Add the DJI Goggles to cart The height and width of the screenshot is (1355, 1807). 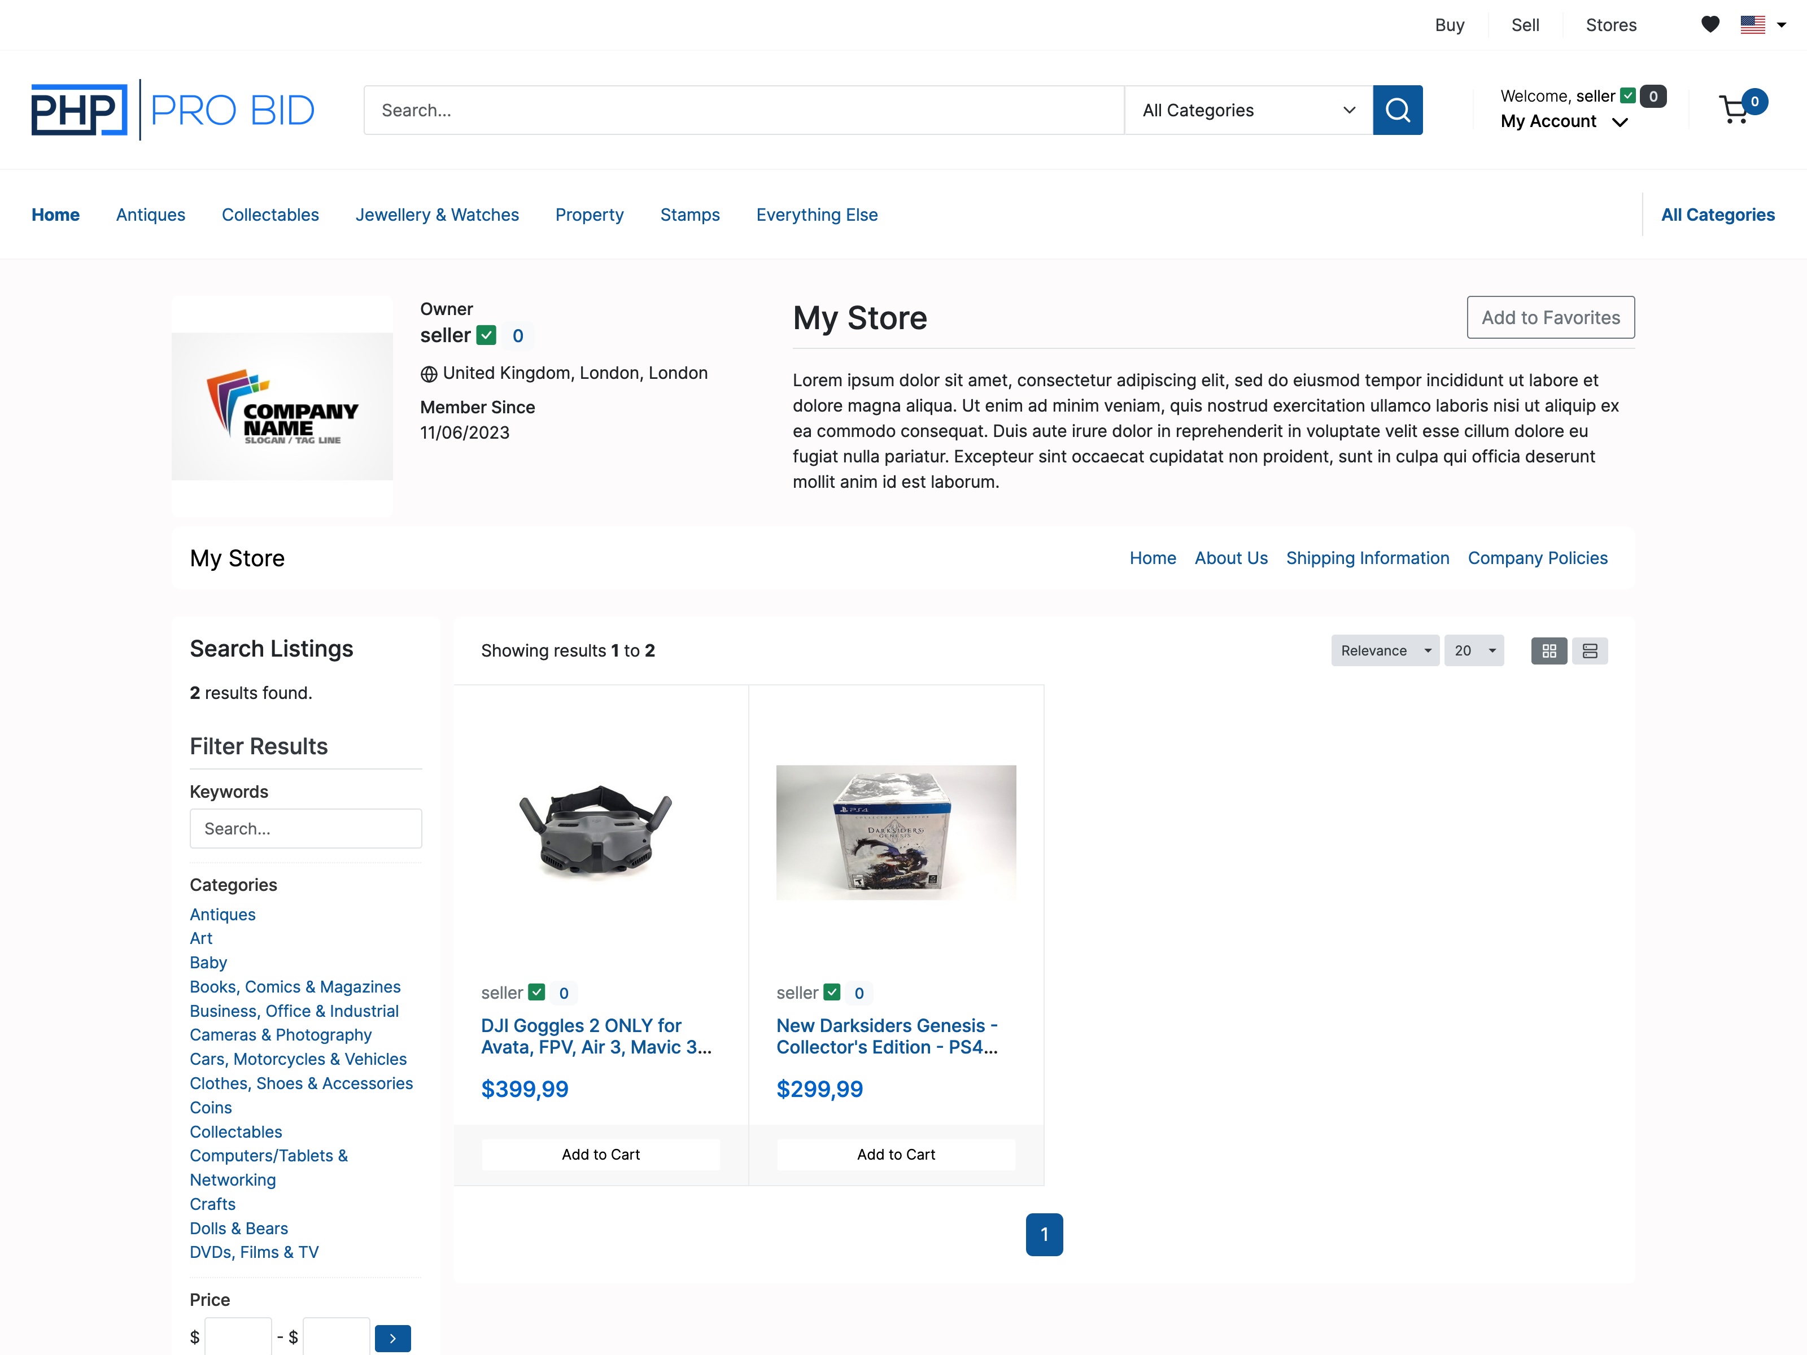point(600,1154)
